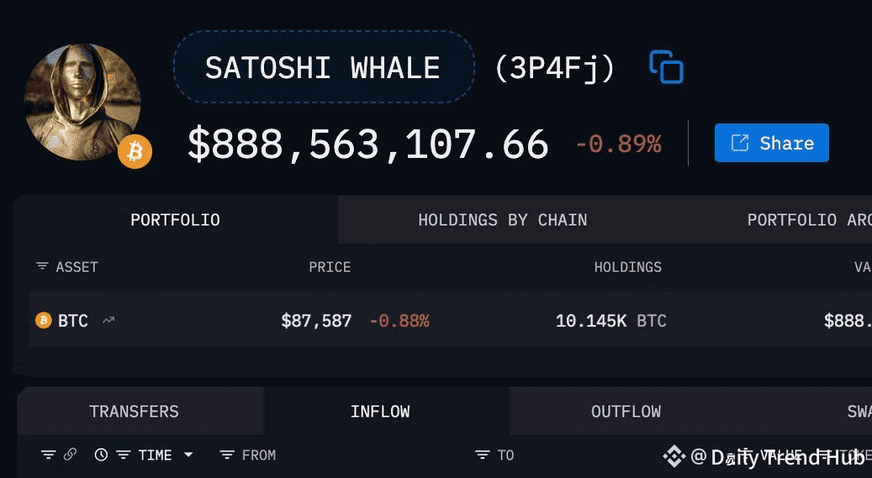Select the Outflow tab

(626, 412)
